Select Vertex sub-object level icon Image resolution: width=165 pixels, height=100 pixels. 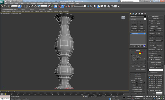point(133,53)
